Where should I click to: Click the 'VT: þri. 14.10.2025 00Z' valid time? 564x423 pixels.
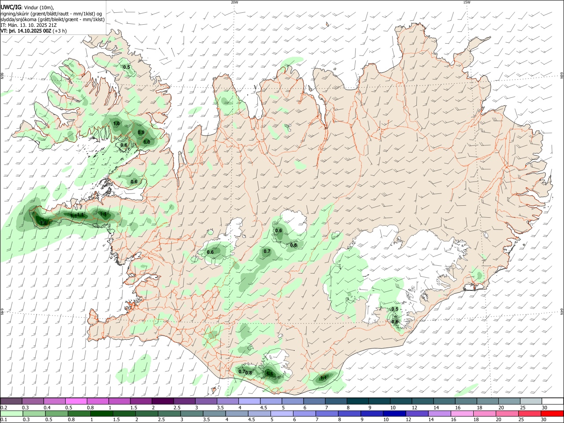coord(26,31)
